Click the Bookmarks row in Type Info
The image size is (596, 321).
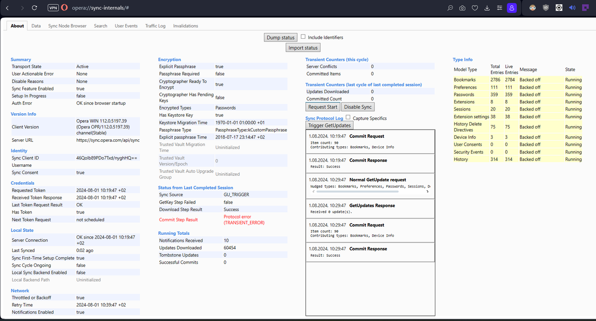[x=518, y=80]
